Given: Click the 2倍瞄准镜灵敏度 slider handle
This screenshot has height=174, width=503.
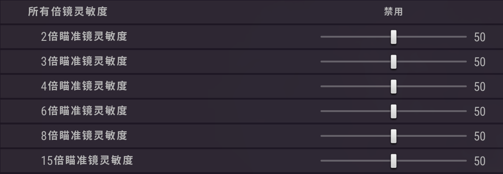Looking at the screenshot, I should pyautogui.click(x=393, y=37).
